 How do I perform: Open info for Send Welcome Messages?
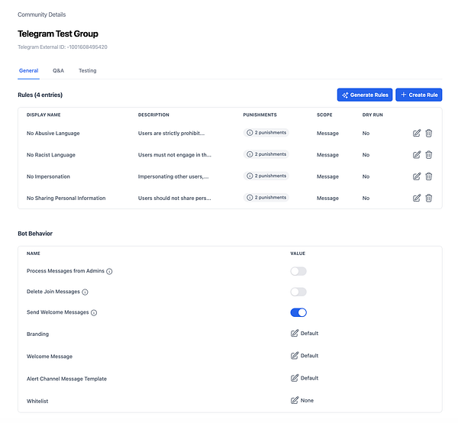(x=94, y=312)
